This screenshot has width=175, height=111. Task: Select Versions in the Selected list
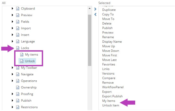click(108, 74)
